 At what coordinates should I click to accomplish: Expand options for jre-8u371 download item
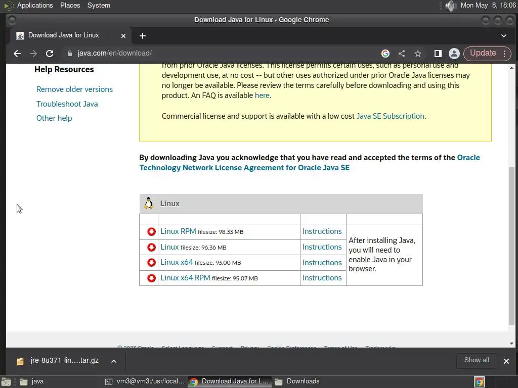(114, 361)
